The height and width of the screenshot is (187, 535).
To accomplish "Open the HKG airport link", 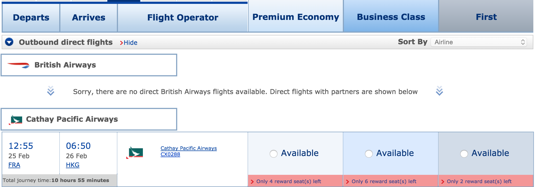I will click(x=73, y=165).
